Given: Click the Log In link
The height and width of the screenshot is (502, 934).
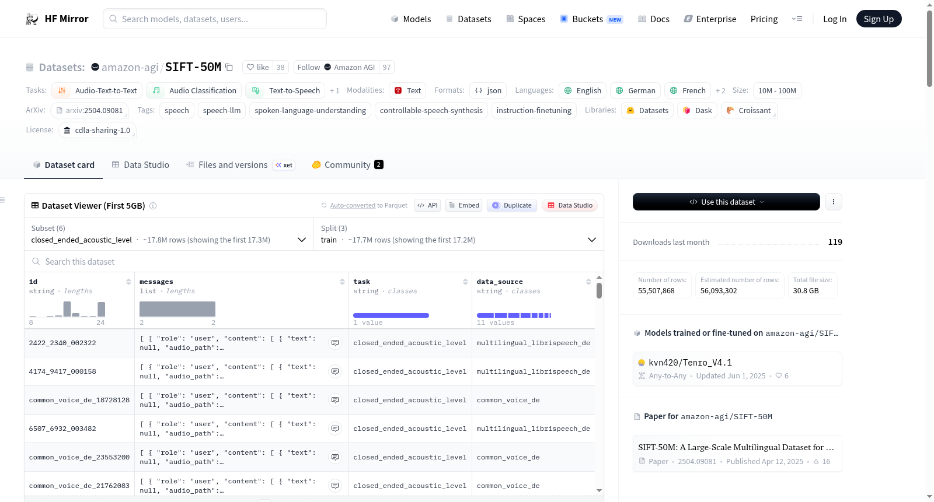Looking at the screenshot, I should [x=834, y=19].
